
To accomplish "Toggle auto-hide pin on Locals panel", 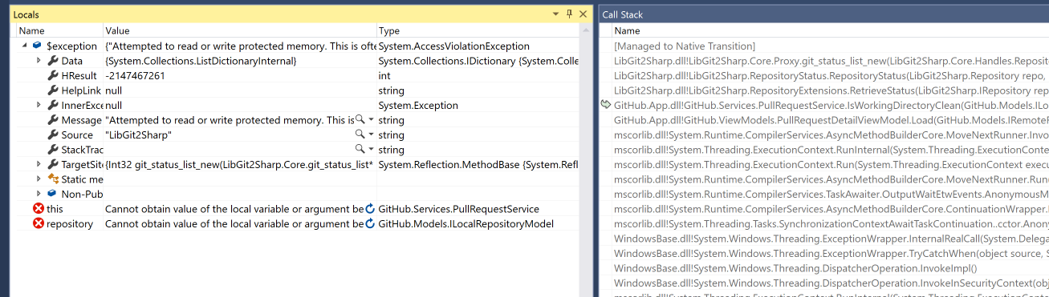I will coord(569,14).
